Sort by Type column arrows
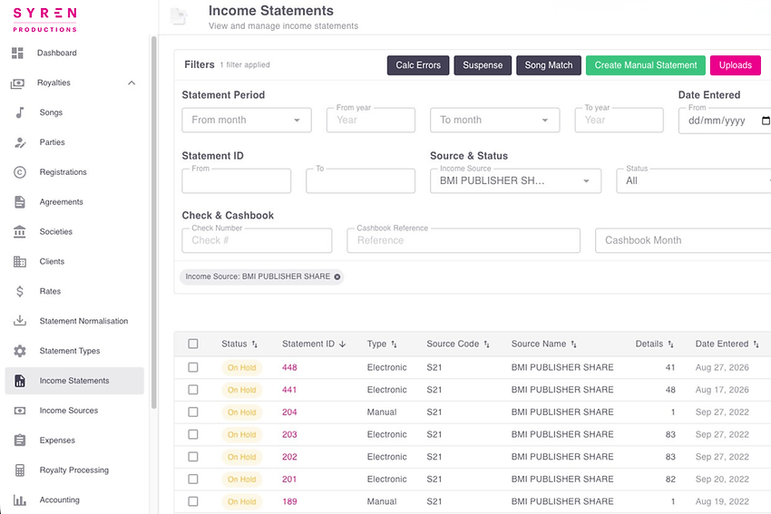771x514 pixels. 394,344
